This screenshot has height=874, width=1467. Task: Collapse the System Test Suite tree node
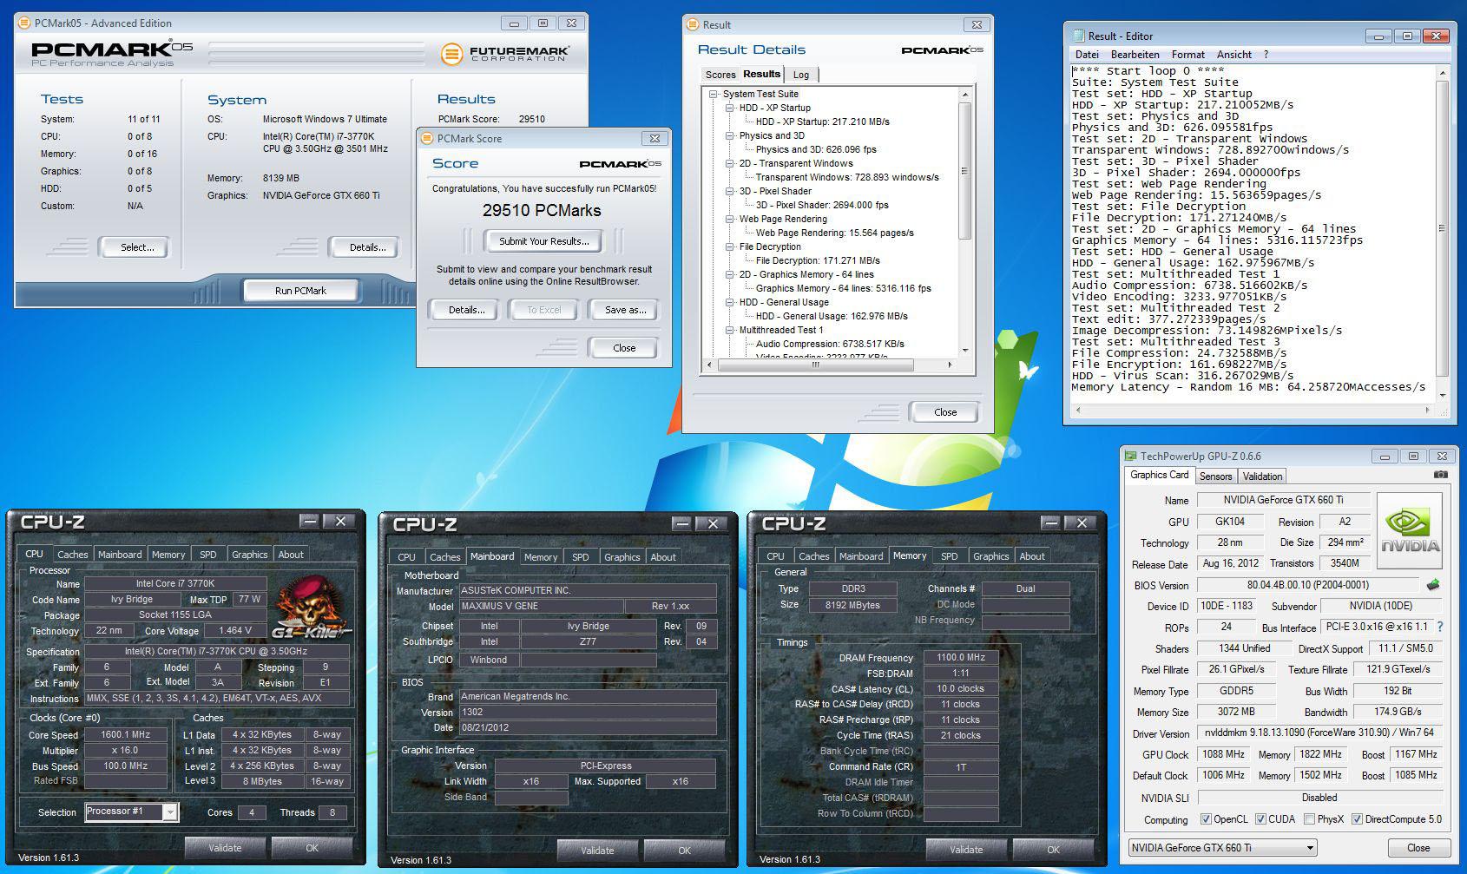click(714, 94)
